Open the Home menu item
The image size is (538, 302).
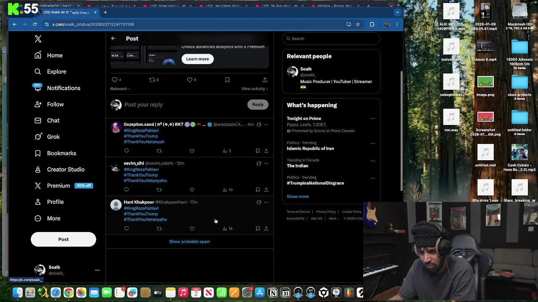[49, 55]
